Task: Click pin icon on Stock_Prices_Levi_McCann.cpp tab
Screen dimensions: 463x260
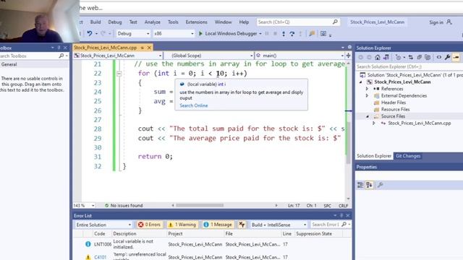Action: click(142, 48)
